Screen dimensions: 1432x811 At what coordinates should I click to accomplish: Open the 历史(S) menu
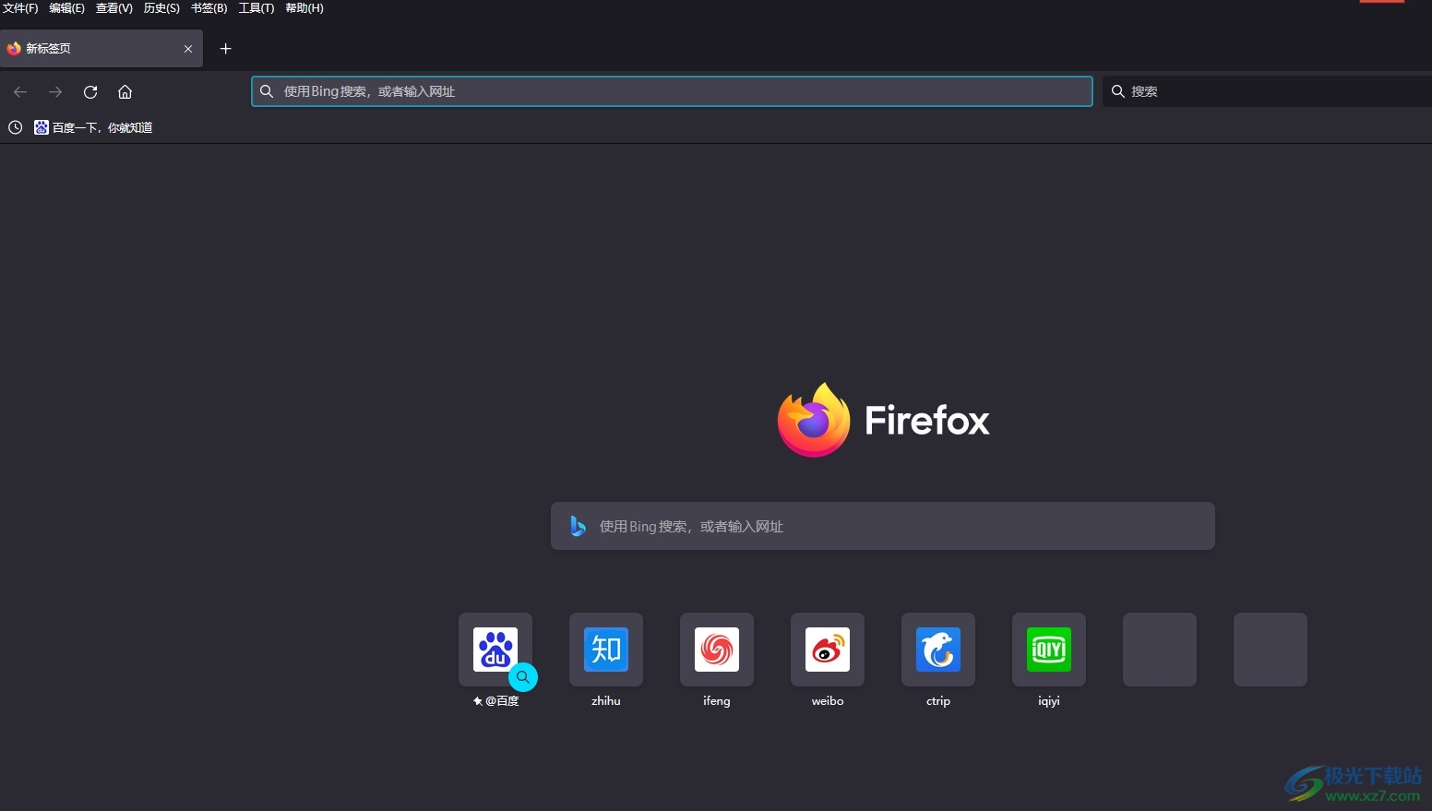pos(161,8)
